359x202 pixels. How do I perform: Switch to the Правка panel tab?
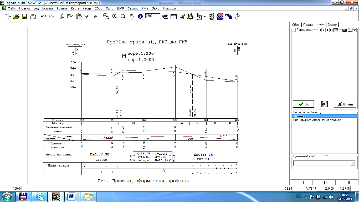click(308, 25)
